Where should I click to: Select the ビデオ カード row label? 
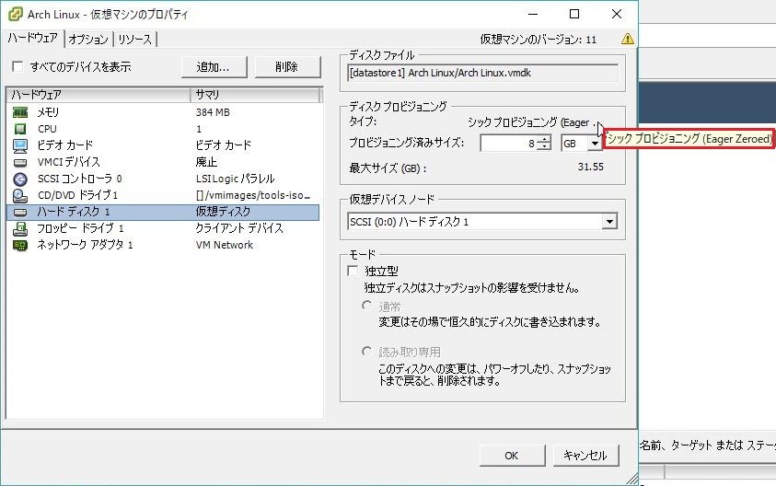(64, 145)
